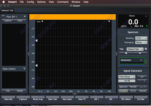Switch to Live IR mode
The image size is (151, 106).
coord(143,87)
